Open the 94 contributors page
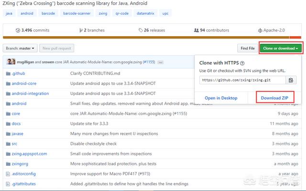The image size is (306, 191). coord(211,30)
